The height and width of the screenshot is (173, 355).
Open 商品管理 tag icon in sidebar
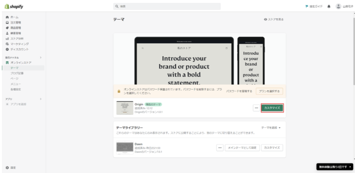(7, 28)
